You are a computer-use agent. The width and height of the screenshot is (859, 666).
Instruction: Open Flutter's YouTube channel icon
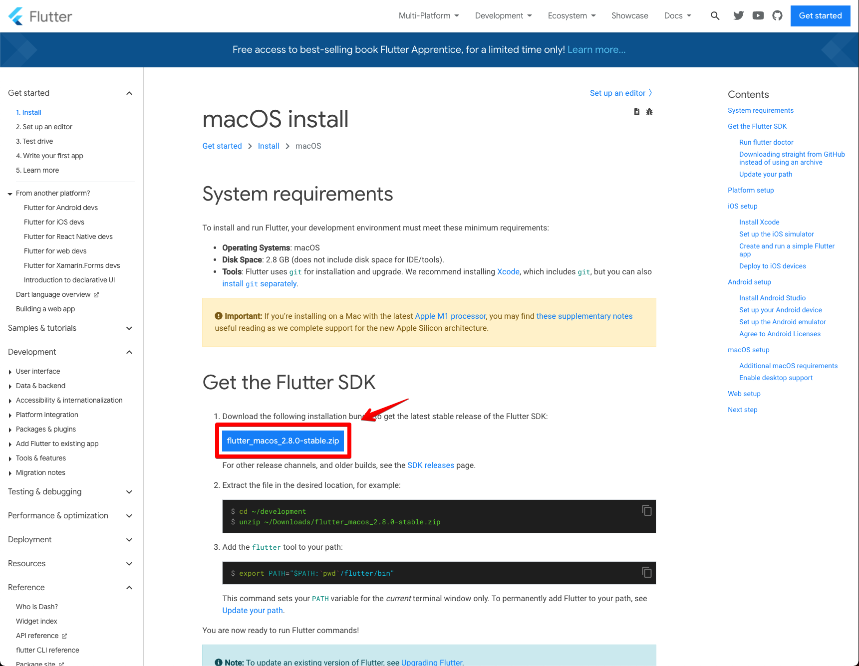pos(758,16)
